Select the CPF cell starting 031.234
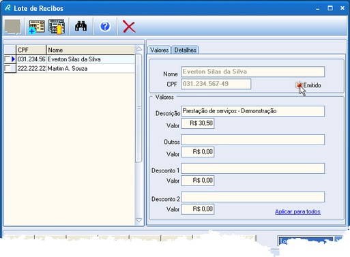350x257 pixels. pyautogui.click(x=31, y=59)
